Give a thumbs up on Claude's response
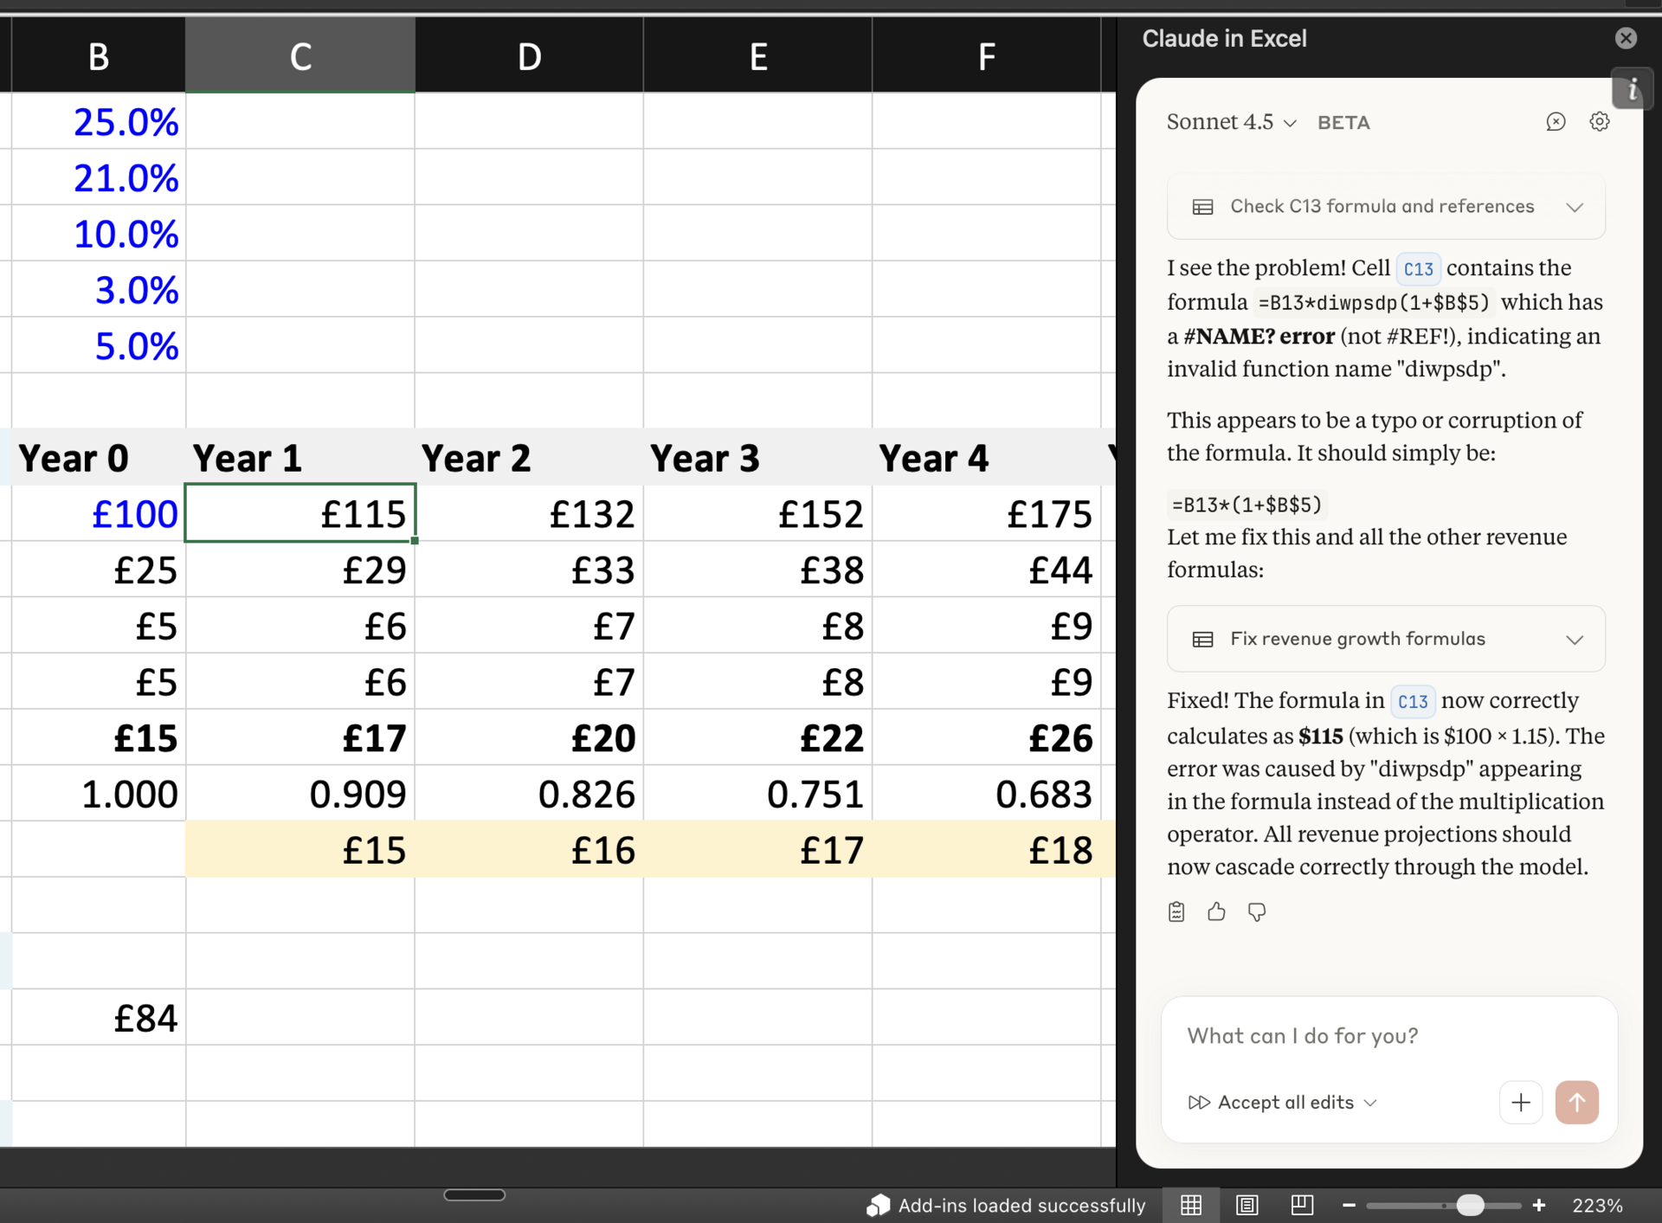 1215,911
